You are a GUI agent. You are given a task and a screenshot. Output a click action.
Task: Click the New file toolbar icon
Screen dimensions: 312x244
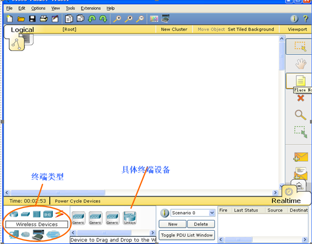pos(10,19)
